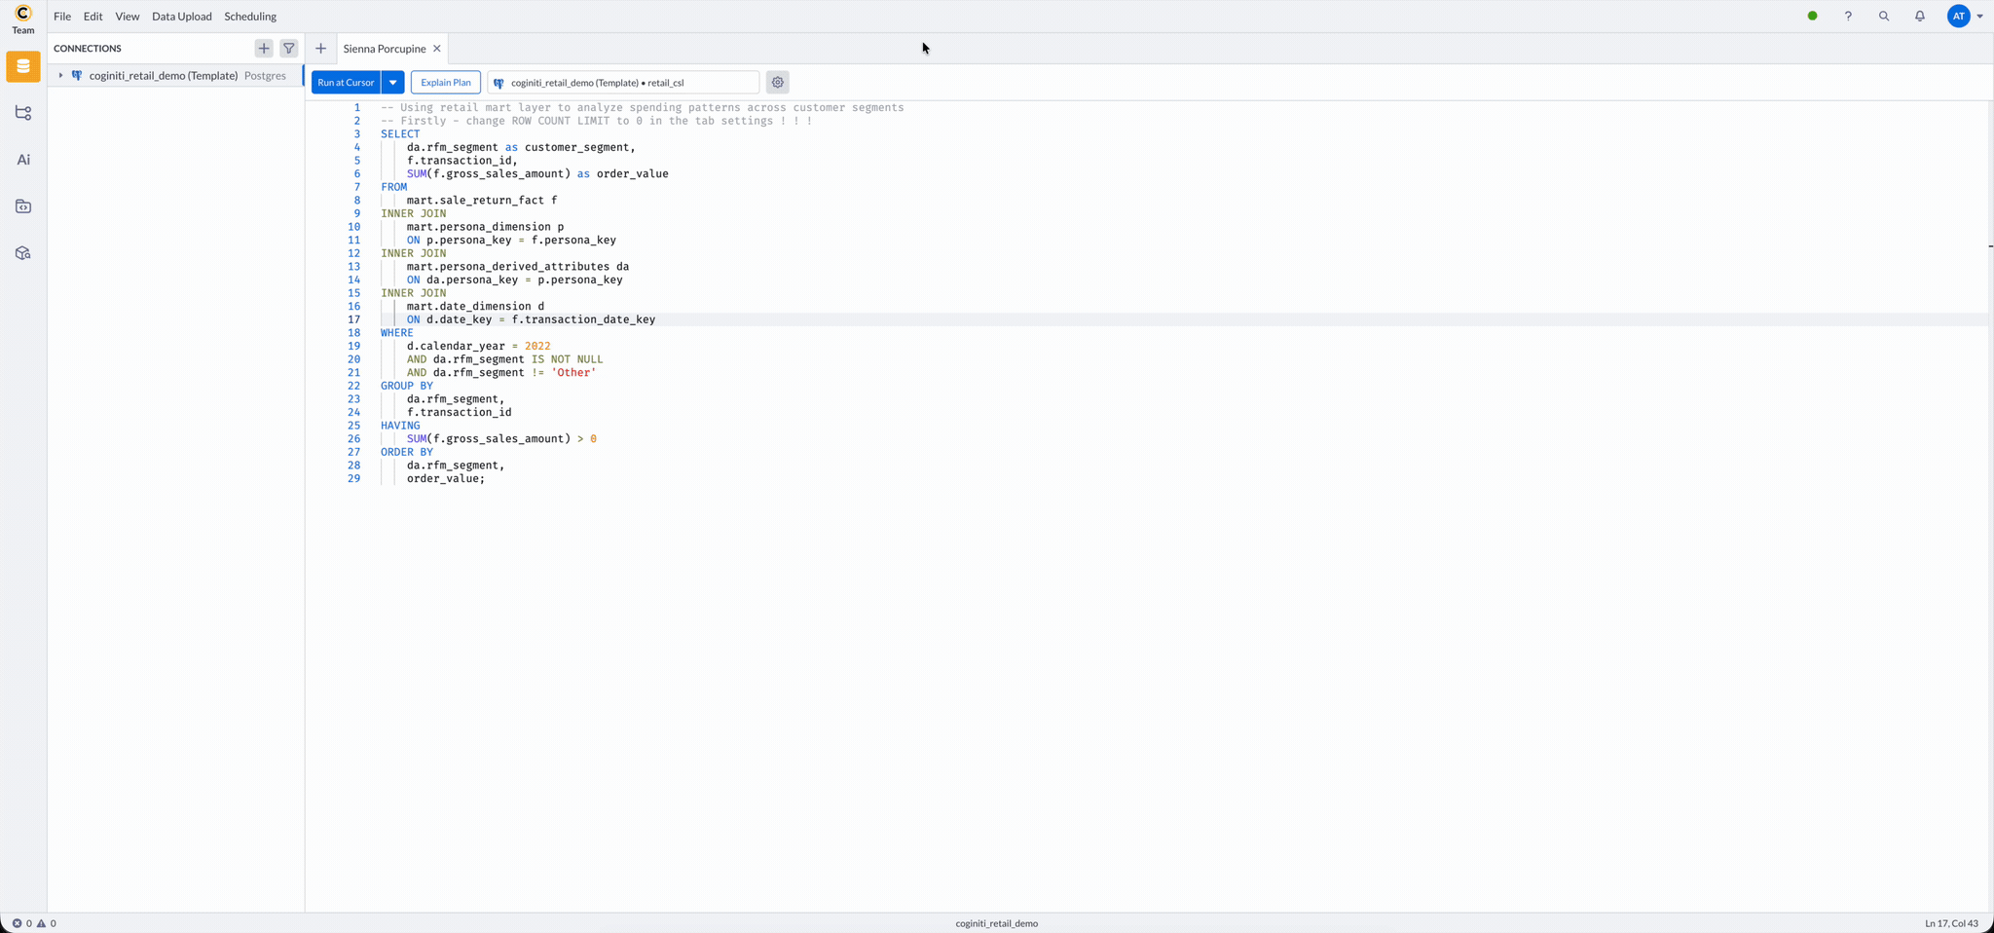The image size is (1994, 933).
Task: Open the connection and schema selector
Action: pyautogui.click(x=623, y=83)
